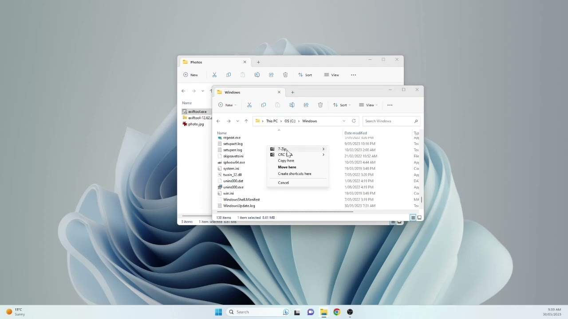This screenshot has height=319, width=568.
Task: Click the horizontal scrollbar in Windows window
Action: pos(284,212)
